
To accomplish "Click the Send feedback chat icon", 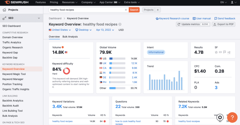I will pyautogui.click(x=216, y=19).
